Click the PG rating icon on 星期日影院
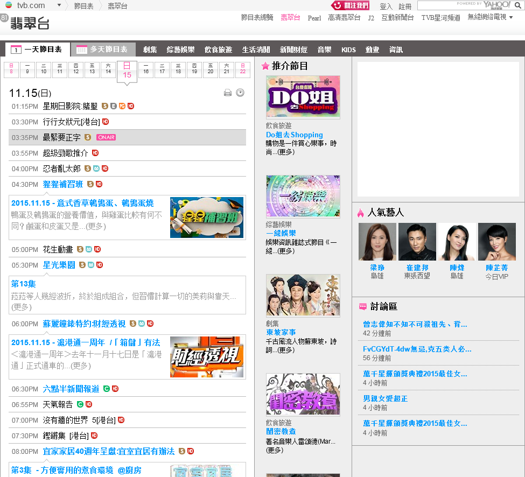Screen dimensions: 525x477 pos(122,106)
